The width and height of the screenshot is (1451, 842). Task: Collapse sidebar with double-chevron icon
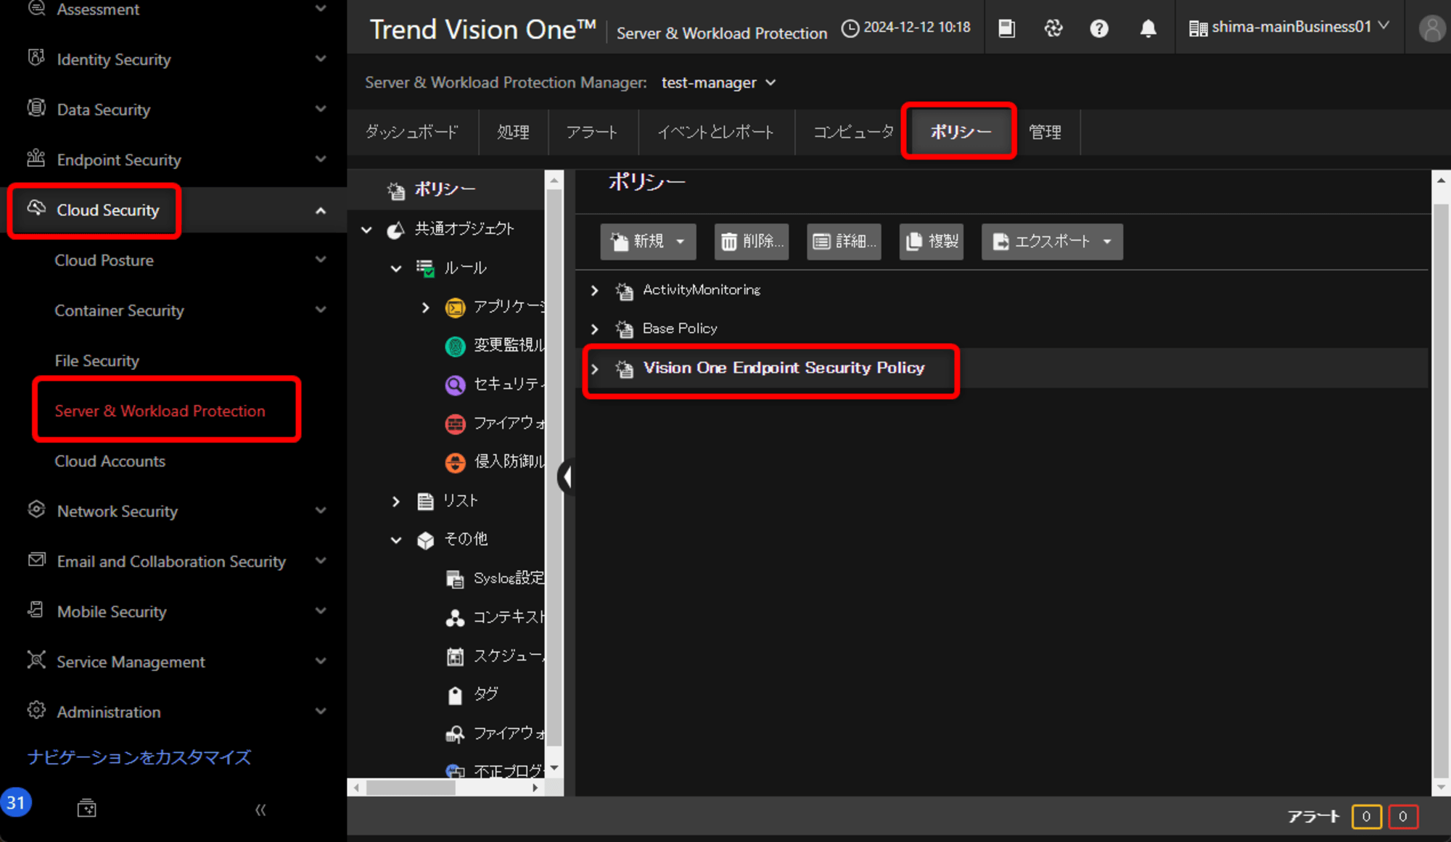260,809
